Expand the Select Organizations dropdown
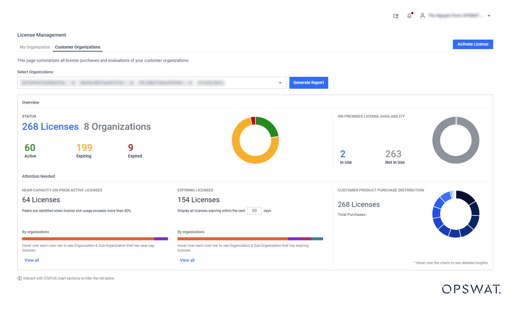Viewport: 515px width, 311px height. [280, 83]
